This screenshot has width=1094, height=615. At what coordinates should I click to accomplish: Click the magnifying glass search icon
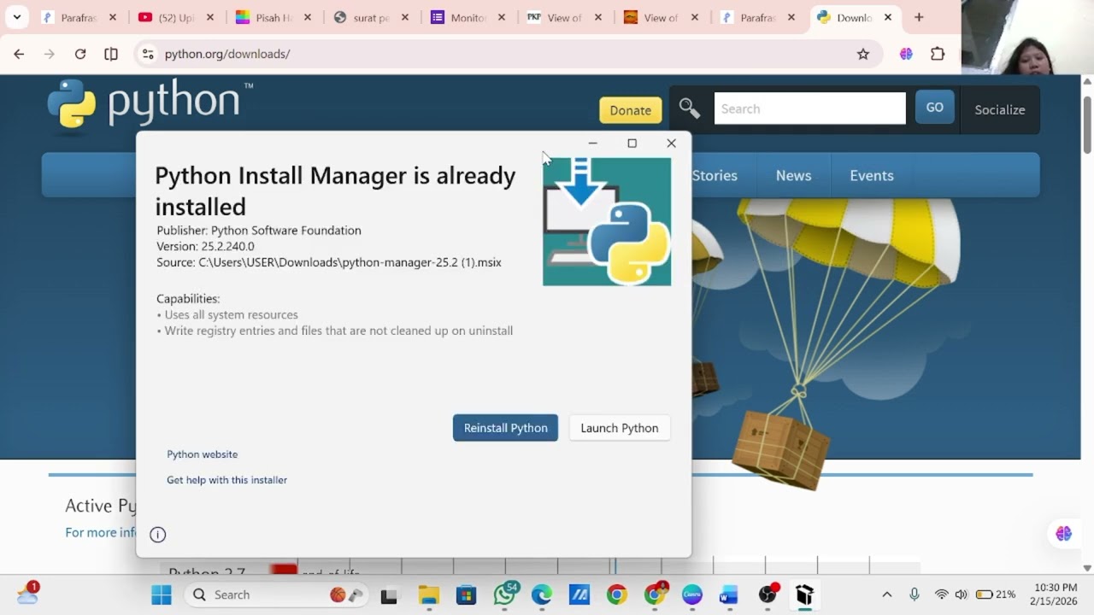(x=690, y=108)
